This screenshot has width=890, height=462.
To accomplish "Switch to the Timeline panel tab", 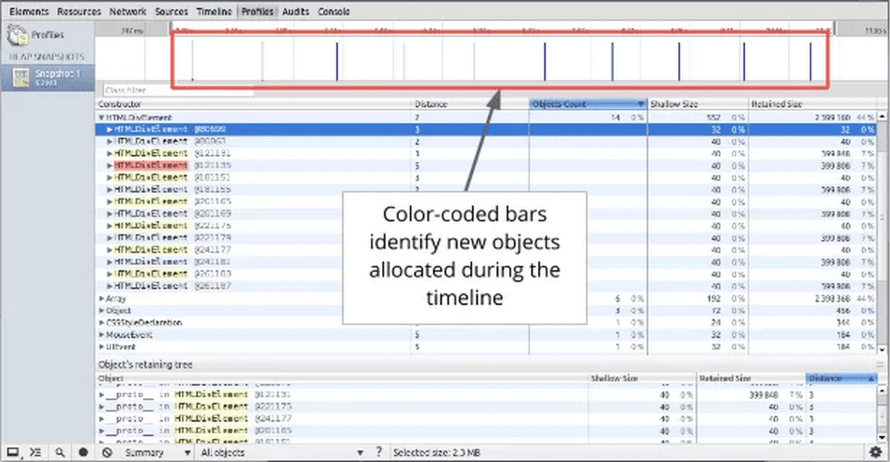I will coord(214,11).
